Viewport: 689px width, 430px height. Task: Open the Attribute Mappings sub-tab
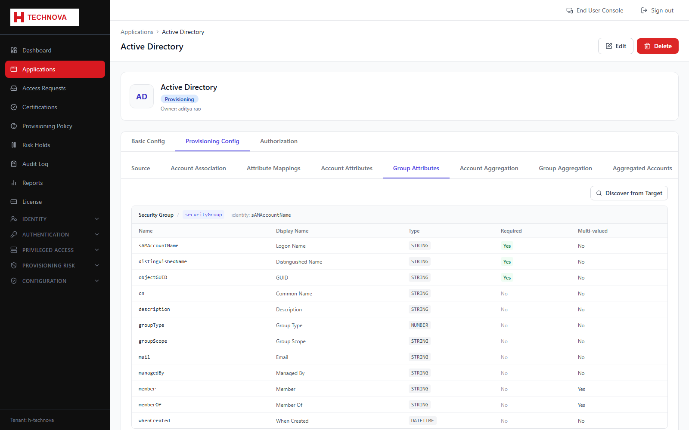[x=273, y=168]
